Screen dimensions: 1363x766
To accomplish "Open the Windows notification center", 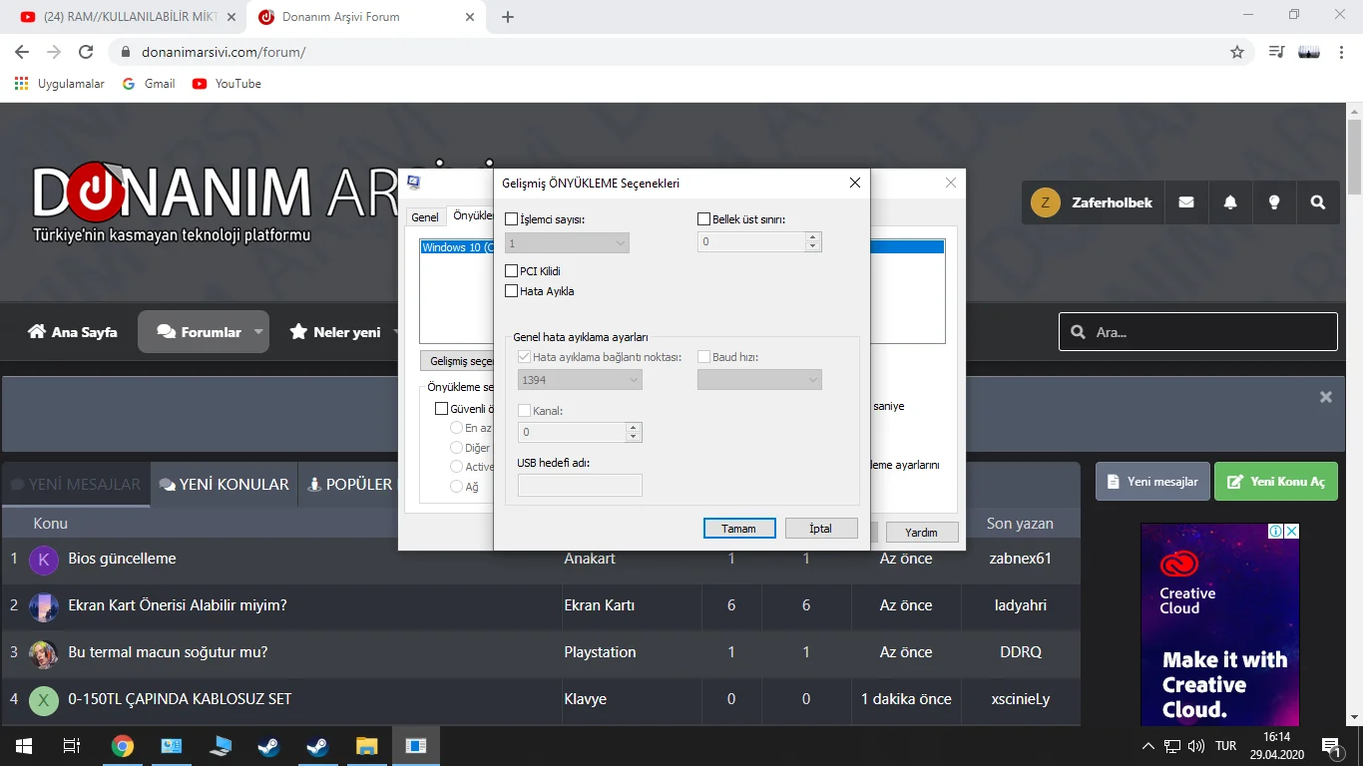I will pyautogui.click(x=1331, y=746).
